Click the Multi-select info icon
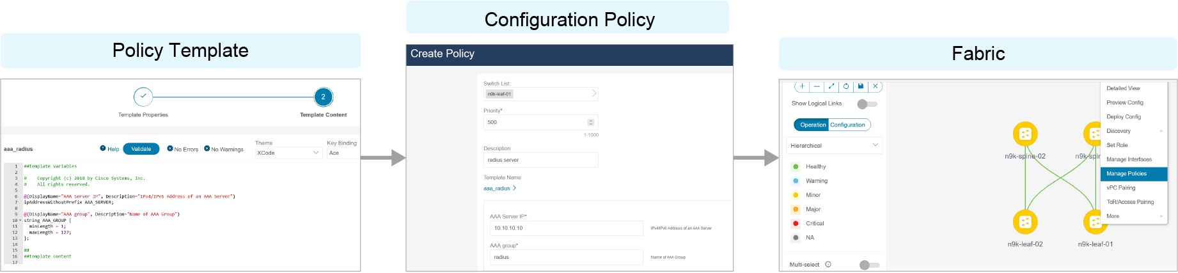 pyautogui.click(x=828, y=265)
